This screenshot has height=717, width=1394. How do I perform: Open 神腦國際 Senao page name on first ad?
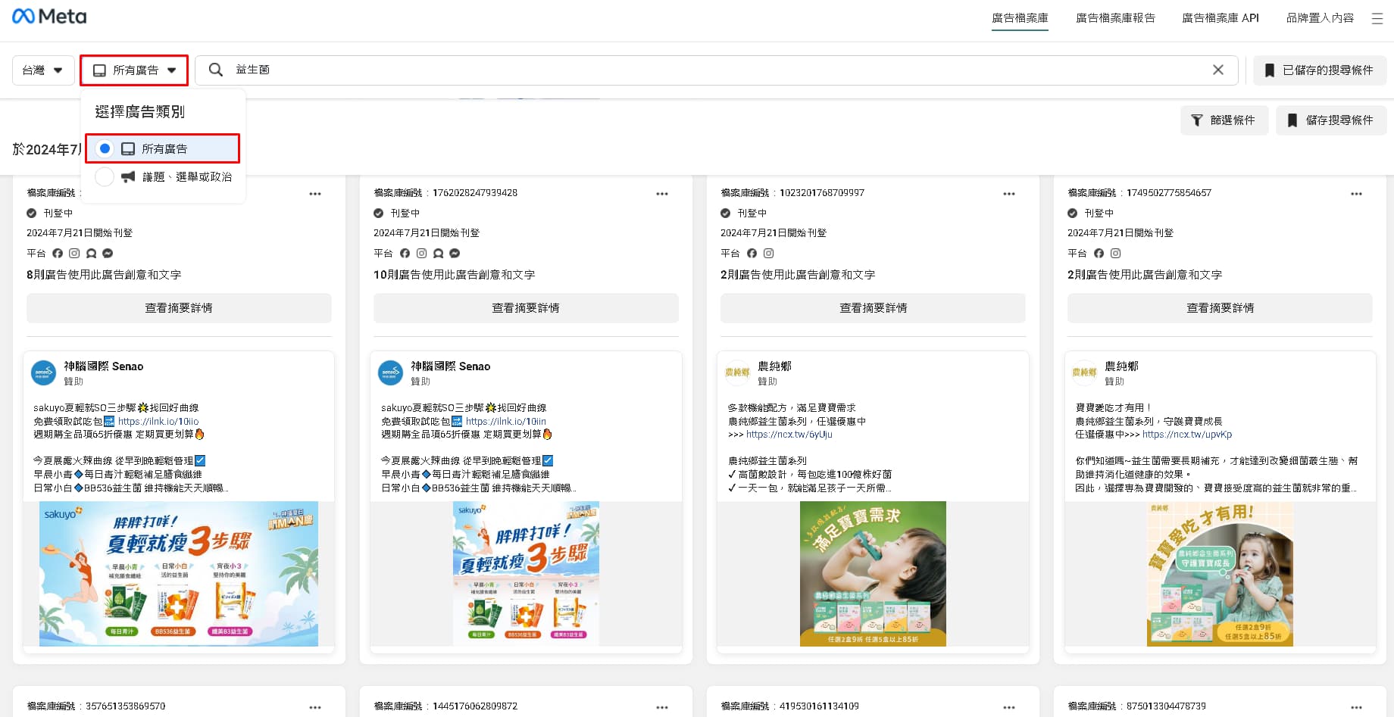(x=103, y=366)
